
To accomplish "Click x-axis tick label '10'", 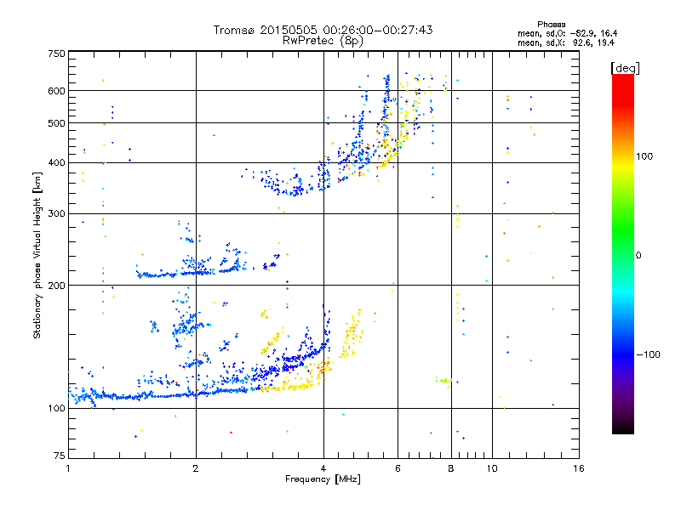I will [x=492, y=468].
